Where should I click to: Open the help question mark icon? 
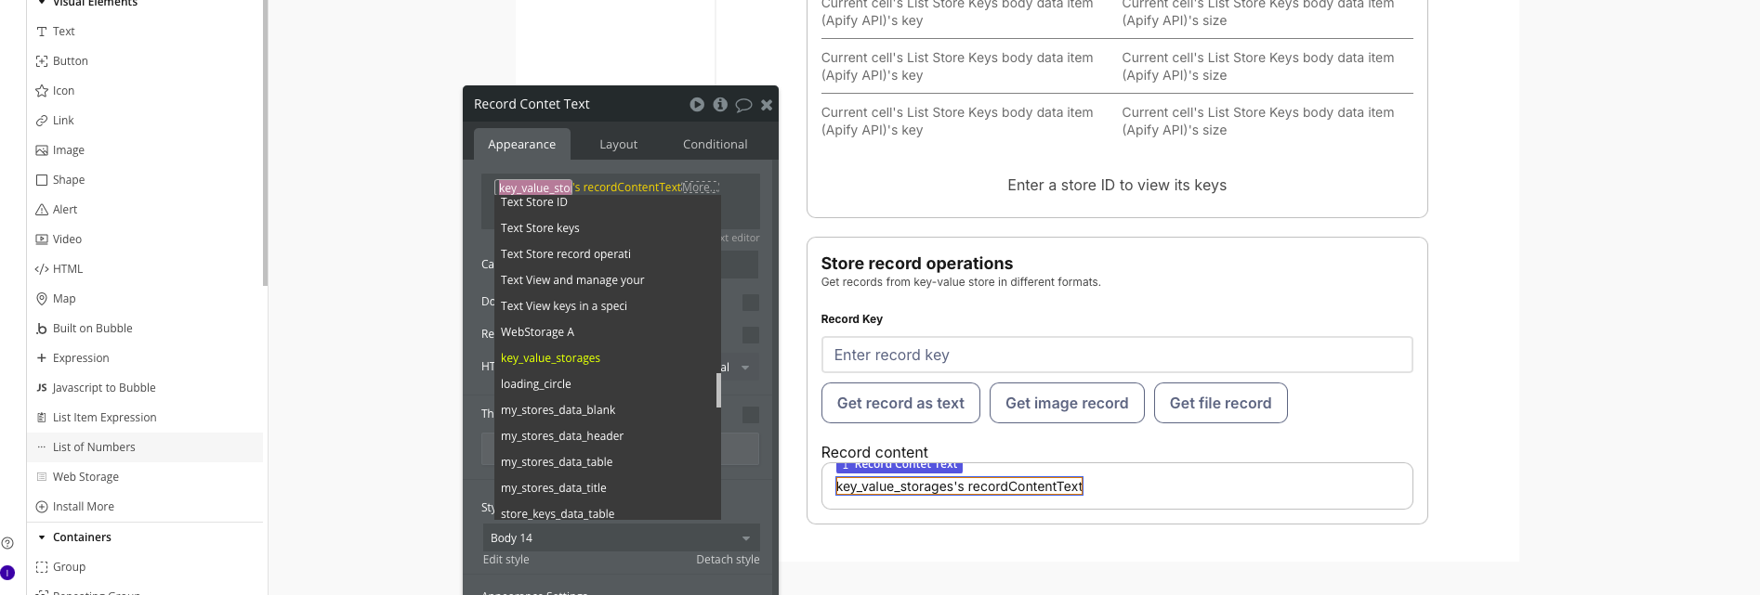point(7,543)
